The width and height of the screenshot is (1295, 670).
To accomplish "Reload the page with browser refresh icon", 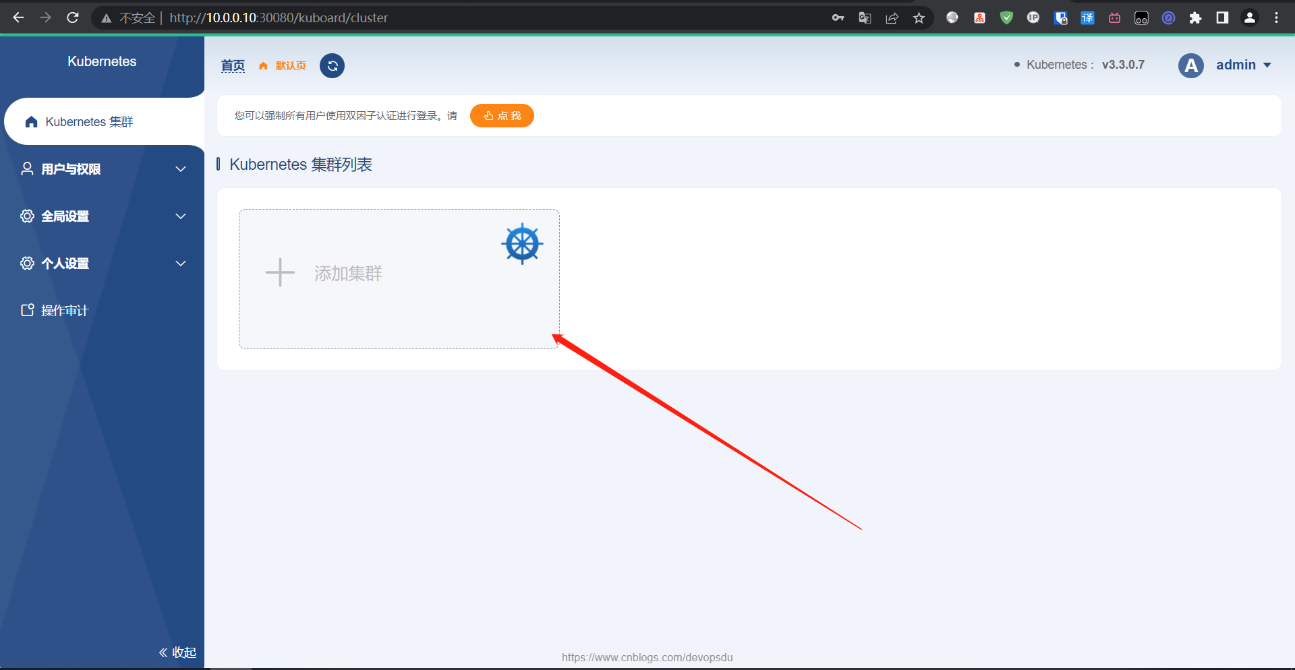I will [x=73, y=18].
